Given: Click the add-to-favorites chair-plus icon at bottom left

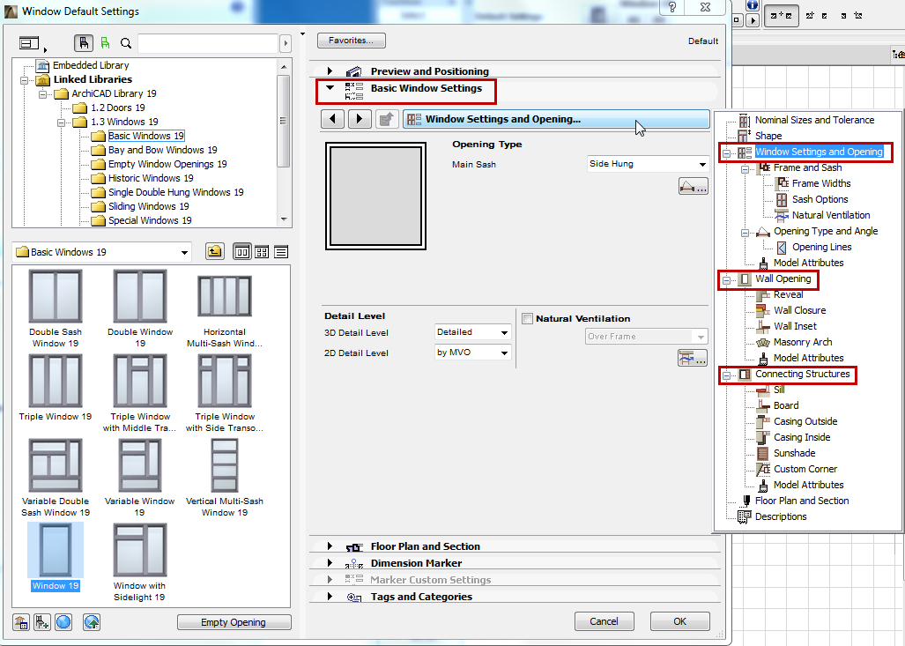Looking at the screenshot, I should (x=41, y=621).
